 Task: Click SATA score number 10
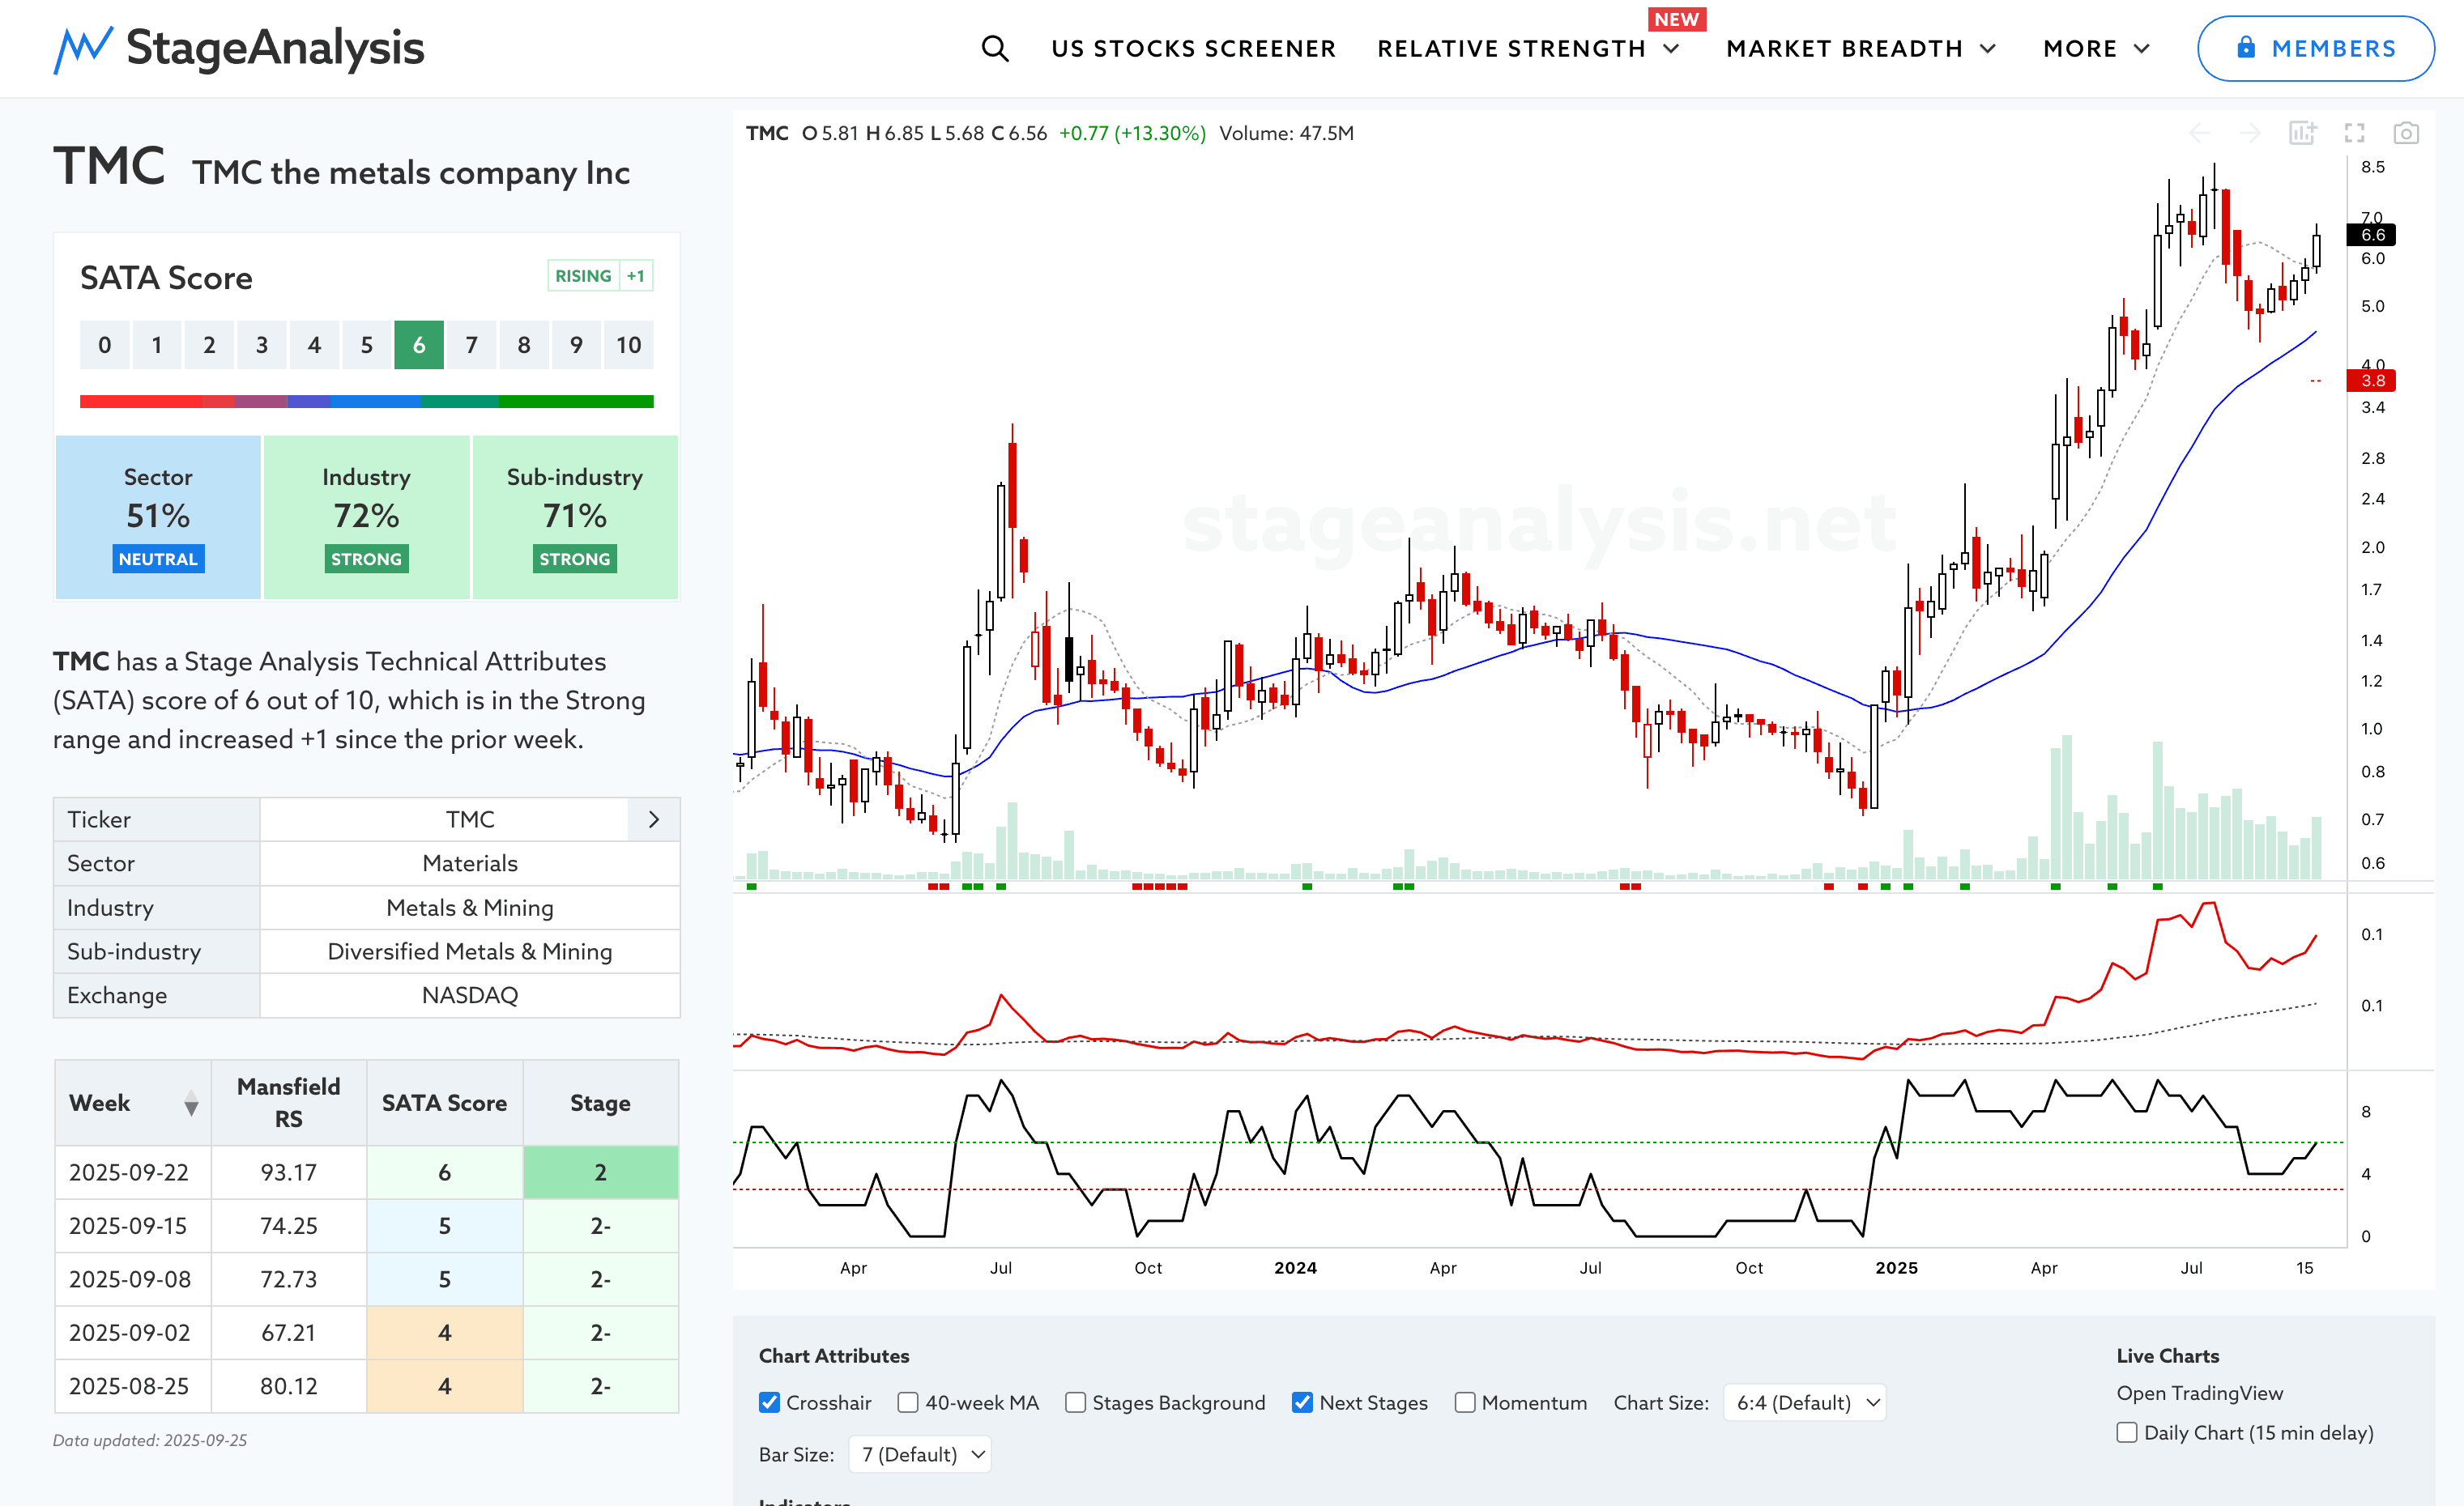pyautogui.click(x=628, y=345)
